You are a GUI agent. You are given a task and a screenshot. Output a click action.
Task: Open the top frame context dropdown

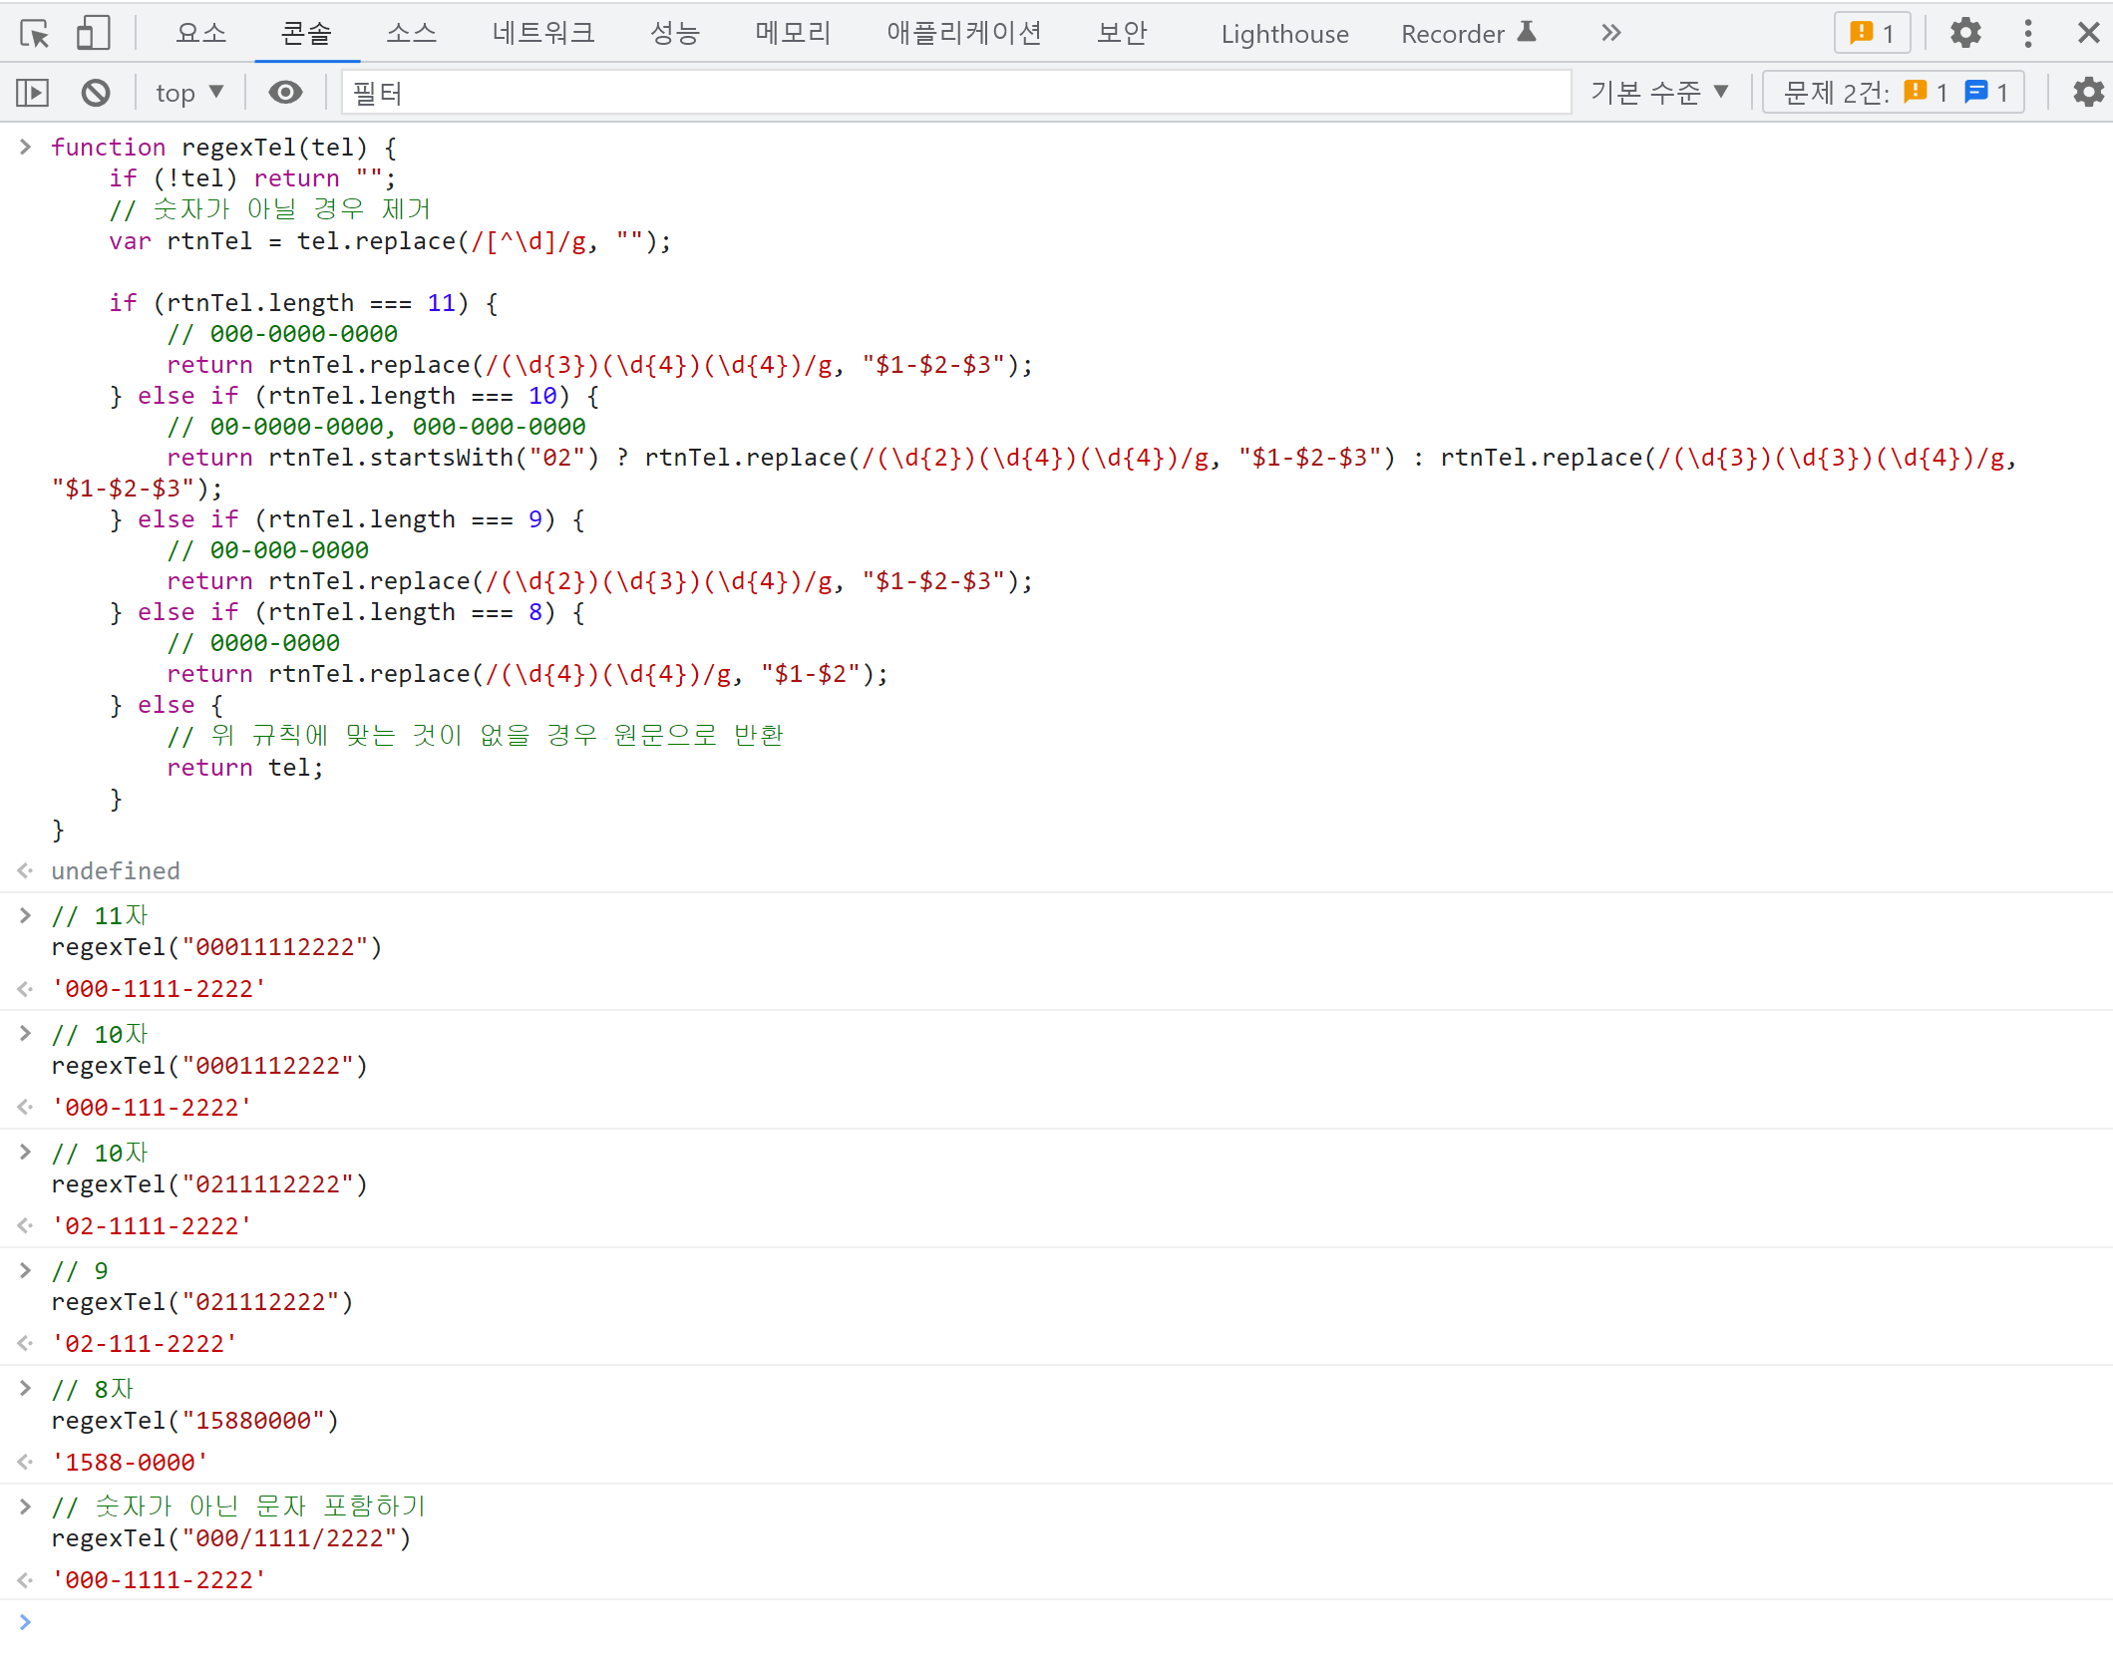187,92
